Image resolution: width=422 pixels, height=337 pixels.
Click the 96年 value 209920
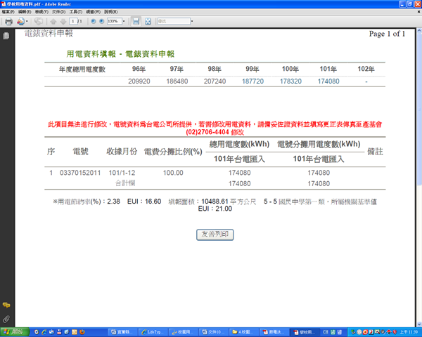pos(139,81)
